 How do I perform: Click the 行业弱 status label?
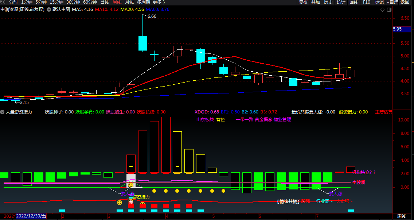(x=323, y=201)
